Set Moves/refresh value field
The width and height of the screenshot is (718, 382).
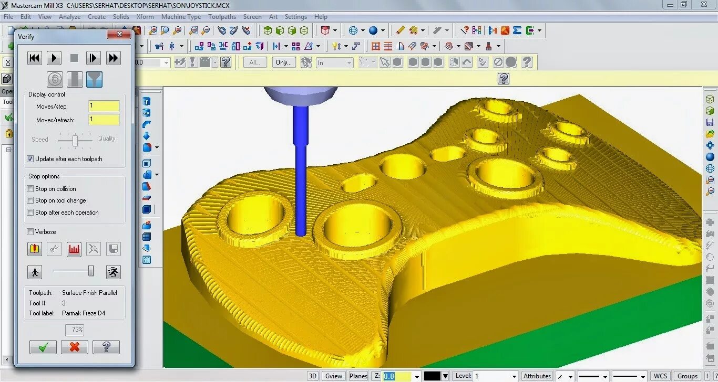(104, 120)
